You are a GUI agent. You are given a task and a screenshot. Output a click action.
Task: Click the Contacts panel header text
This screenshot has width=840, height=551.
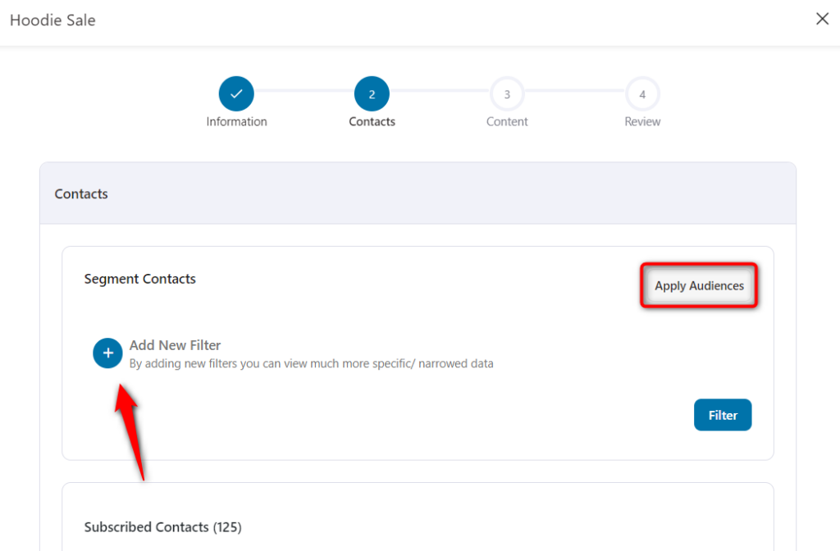click(81, 194)
